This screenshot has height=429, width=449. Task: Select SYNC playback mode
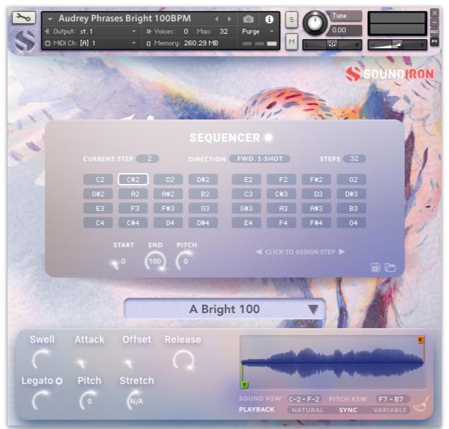tap(348, 410)
